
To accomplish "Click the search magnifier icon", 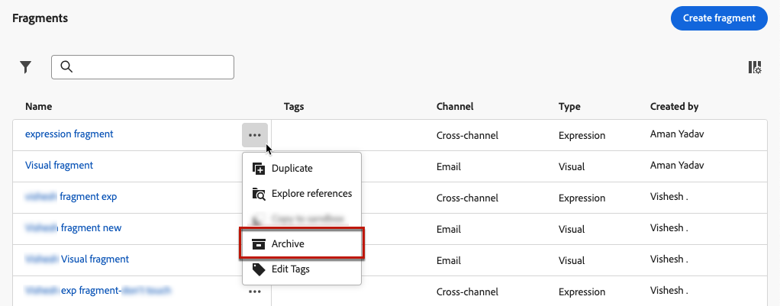I will pos(66,67).
